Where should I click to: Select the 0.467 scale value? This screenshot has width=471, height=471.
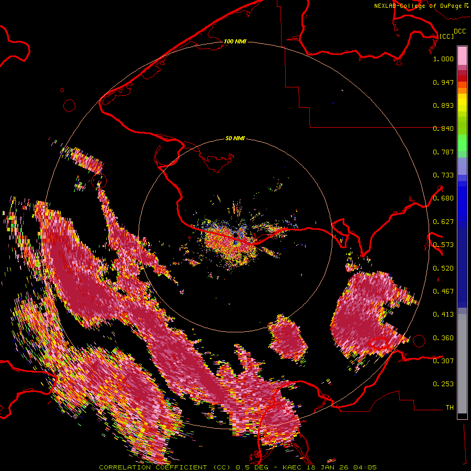click(443, 291)
